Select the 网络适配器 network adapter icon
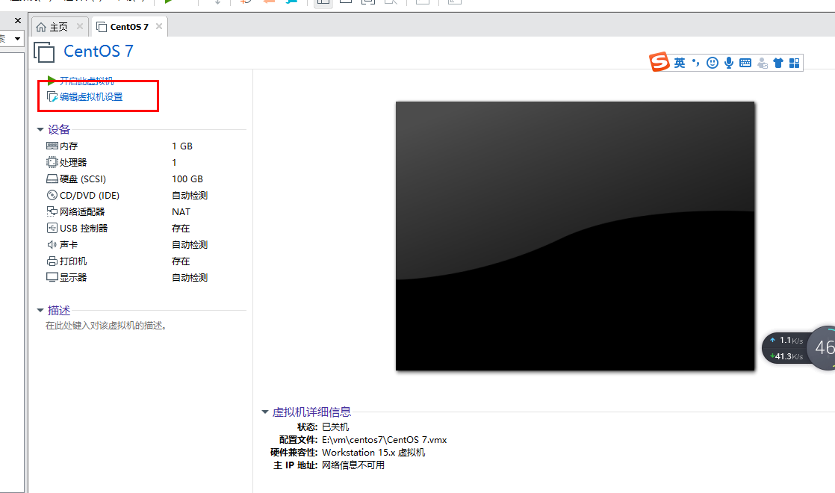 (x=52, y=212)
